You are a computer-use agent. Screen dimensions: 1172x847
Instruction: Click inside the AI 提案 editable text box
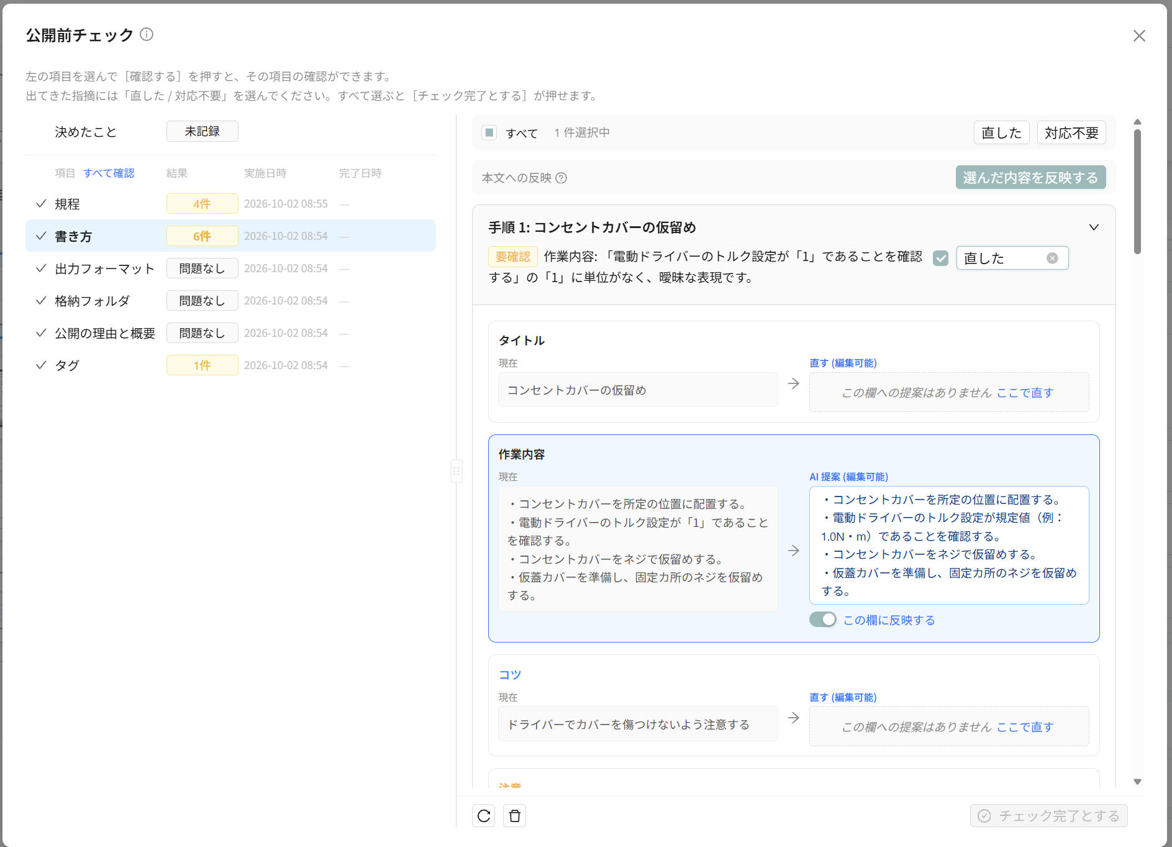[x=948, y=545]
